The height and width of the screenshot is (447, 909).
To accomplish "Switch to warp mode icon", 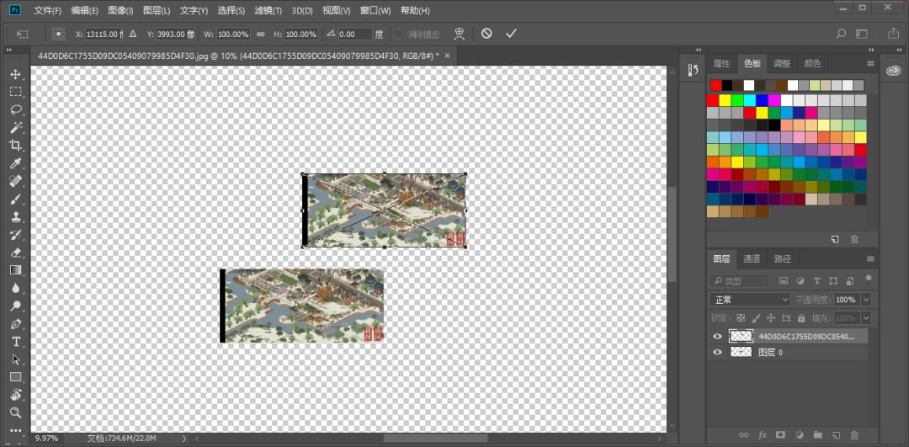I will 460,34.
